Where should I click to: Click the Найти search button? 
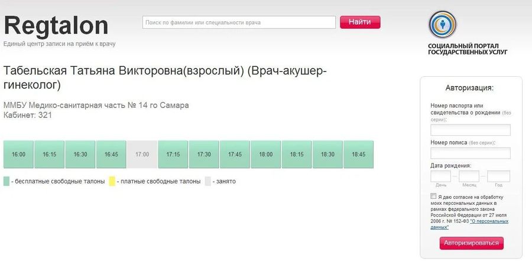coord(360,22)
